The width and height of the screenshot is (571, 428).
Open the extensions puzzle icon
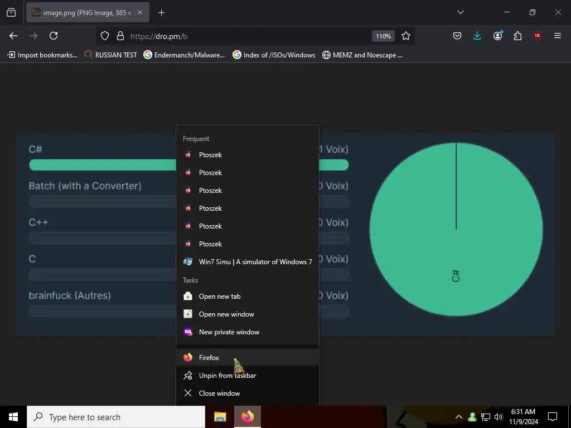[517, 36]
